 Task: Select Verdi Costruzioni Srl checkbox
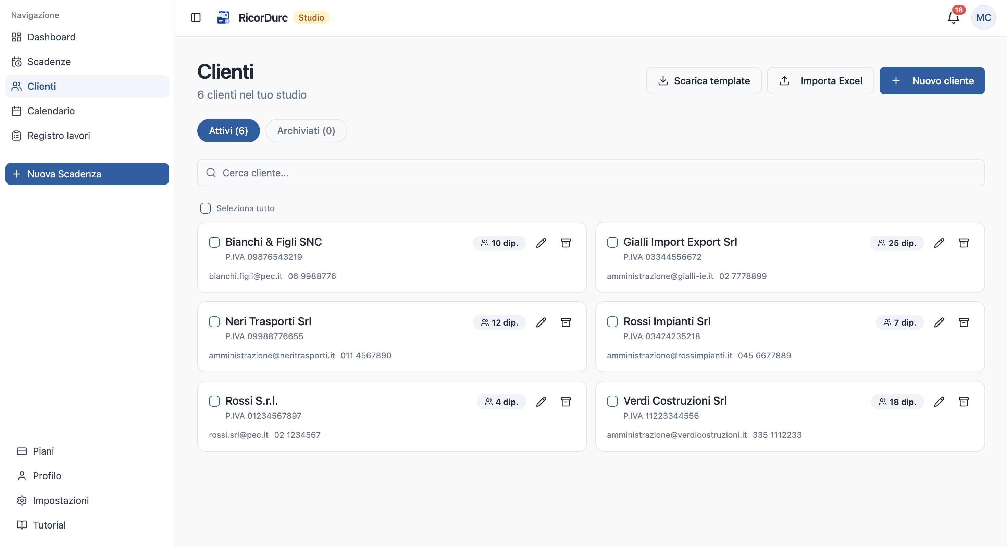coord(612,401)
